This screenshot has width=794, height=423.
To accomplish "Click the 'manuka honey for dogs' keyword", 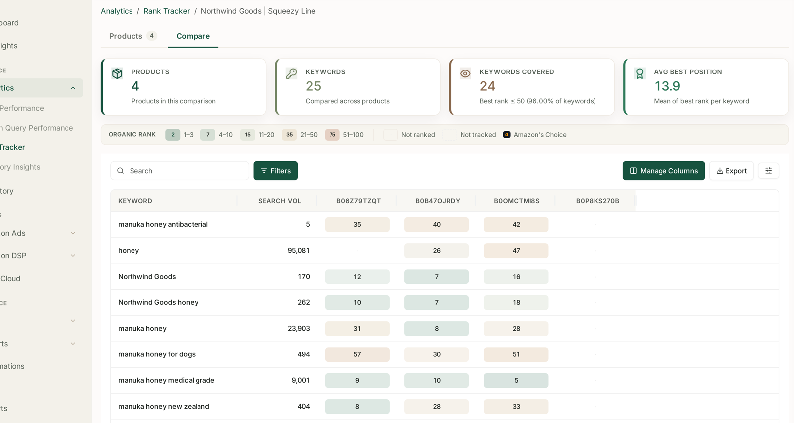I will pyautogui.click(x=157, y=354).
